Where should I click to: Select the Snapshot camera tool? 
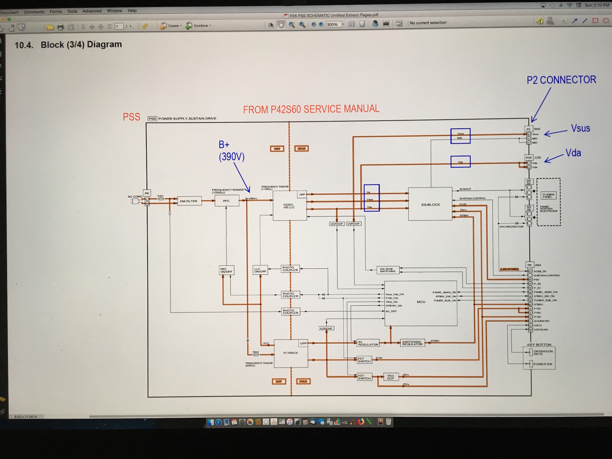tap(386, 23)
